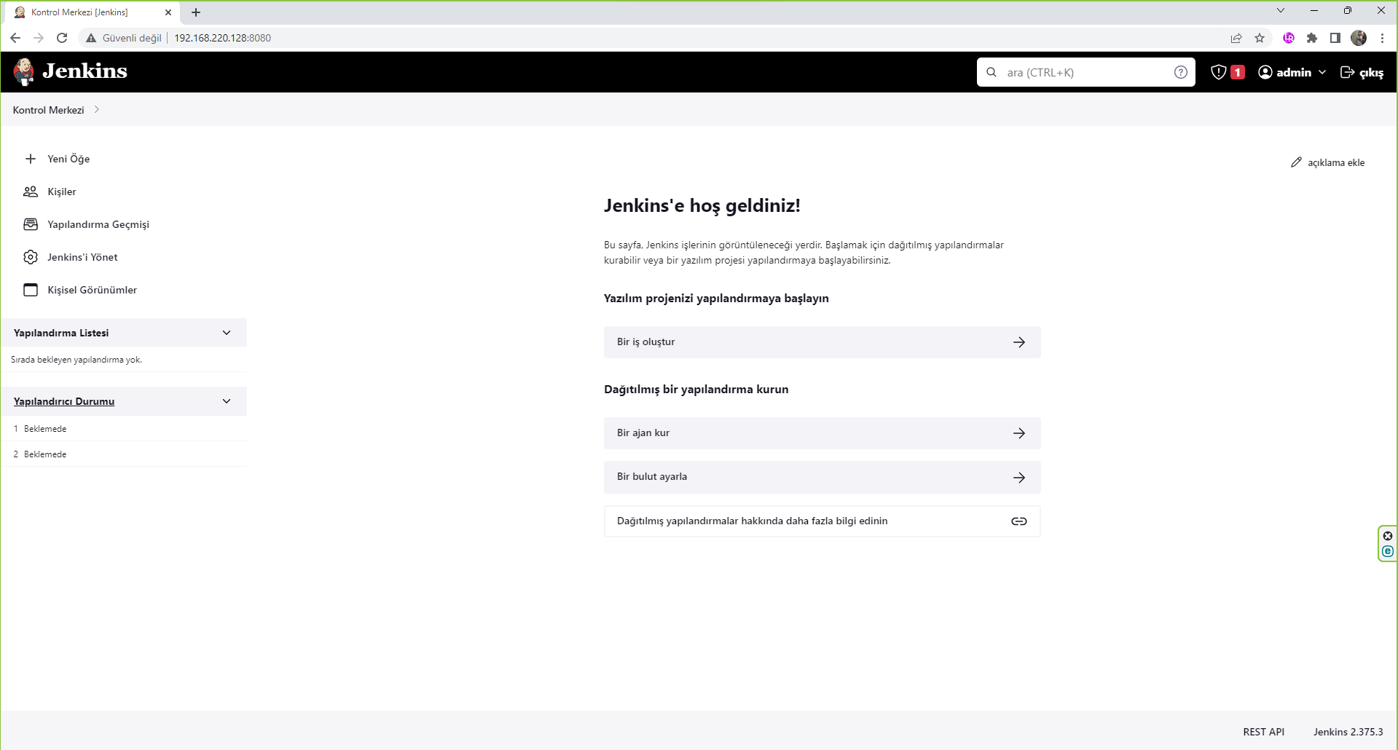
Task: Open the browser side panel icon
Action: 1335,38
